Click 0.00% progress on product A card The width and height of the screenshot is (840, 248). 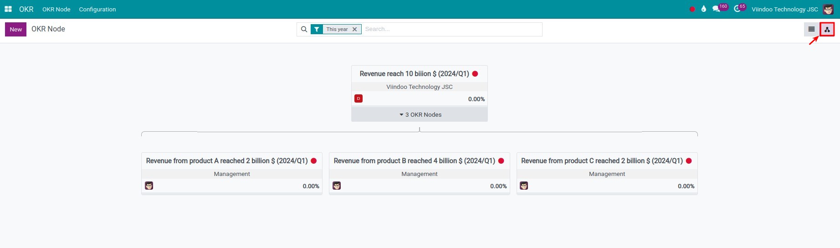311,186
